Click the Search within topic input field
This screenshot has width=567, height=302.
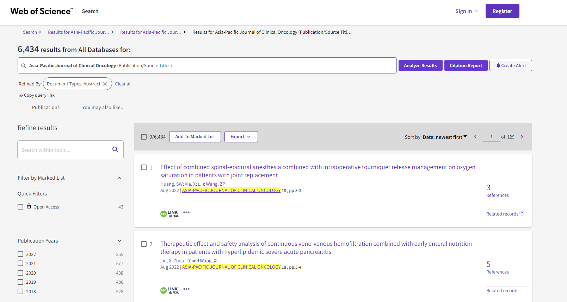point(63,150)
